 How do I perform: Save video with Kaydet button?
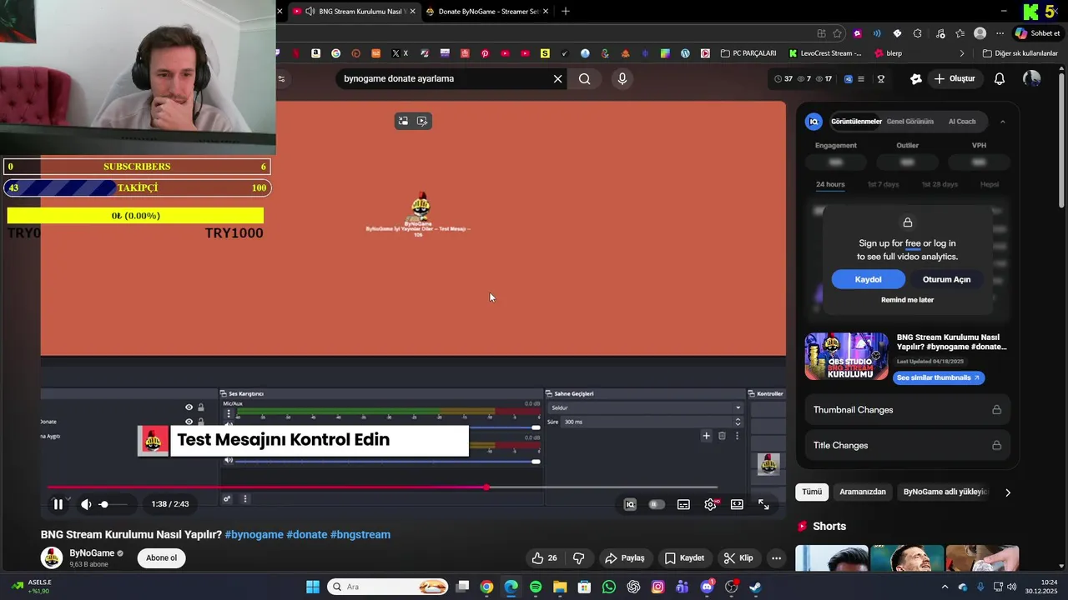coord(684,557)
